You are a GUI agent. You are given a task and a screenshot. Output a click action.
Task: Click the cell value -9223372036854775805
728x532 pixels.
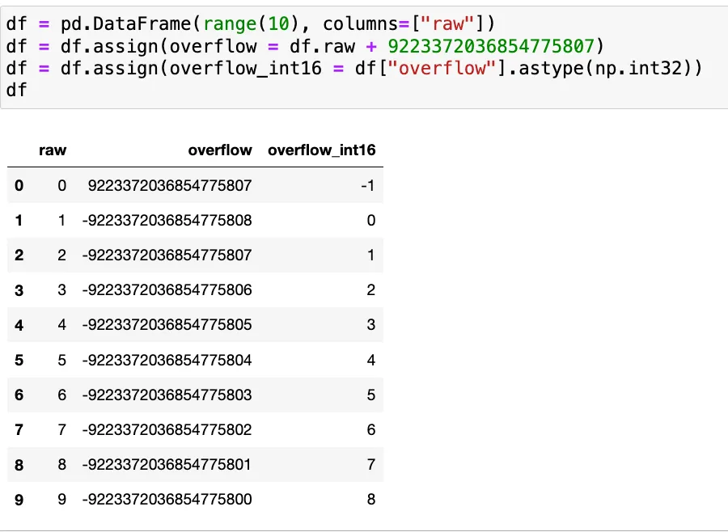point(167,324)
